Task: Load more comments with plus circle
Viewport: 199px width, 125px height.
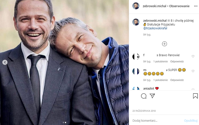Action: pyautogui.click(x=164, y=44)
